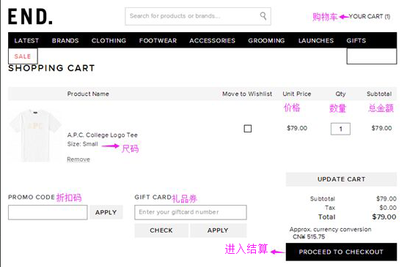Tick the Move to Wishlist checkbox

(248, 129)
